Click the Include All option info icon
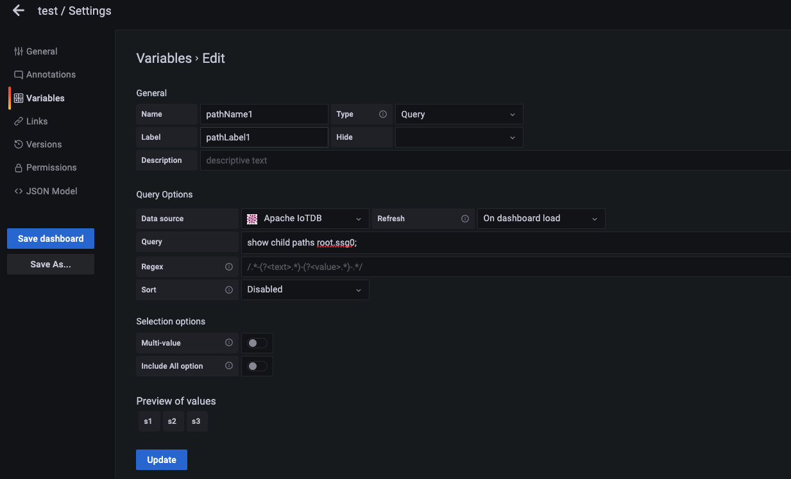This screenshot has height=479, width=791. (x=229, y=366)
